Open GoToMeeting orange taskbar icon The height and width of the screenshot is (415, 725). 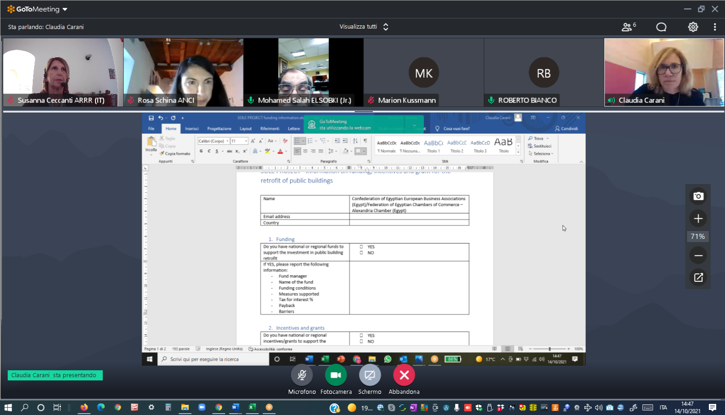click(269, 408)
